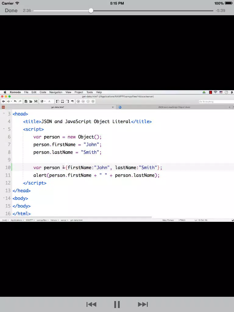The height and width of the screenshot is (312, 234).
Task: Close the JSON and JavaScript Object Literal tab
Action: (229, 107)
